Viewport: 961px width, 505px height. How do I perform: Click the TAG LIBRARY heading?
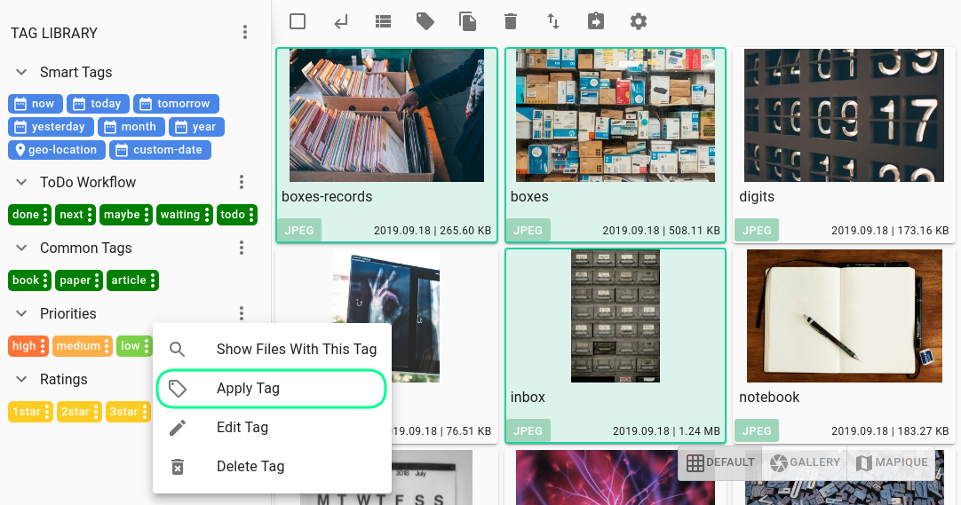(x=54, y=33)
